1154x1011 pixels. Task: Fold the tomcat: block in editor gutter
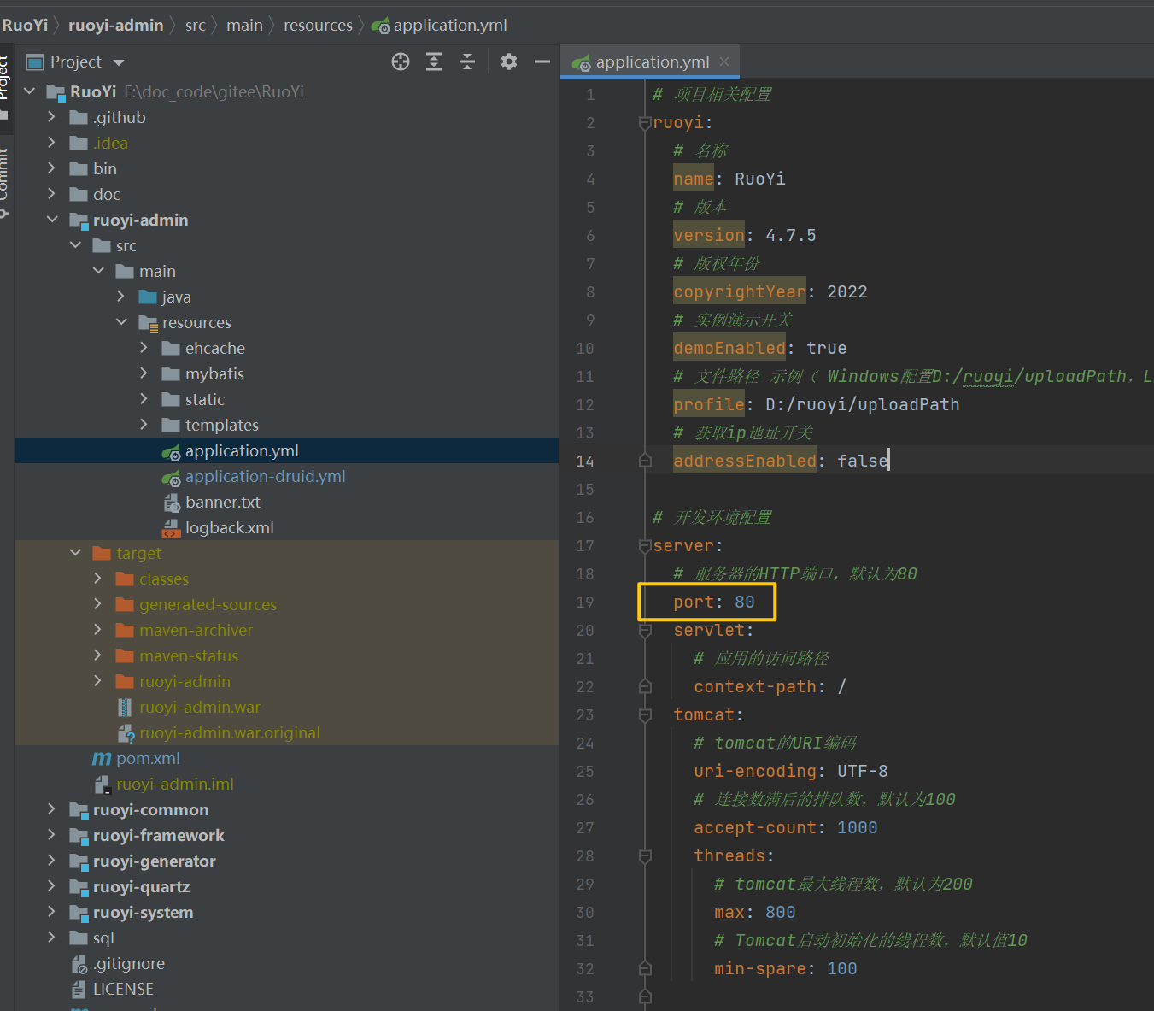(645, 715)
